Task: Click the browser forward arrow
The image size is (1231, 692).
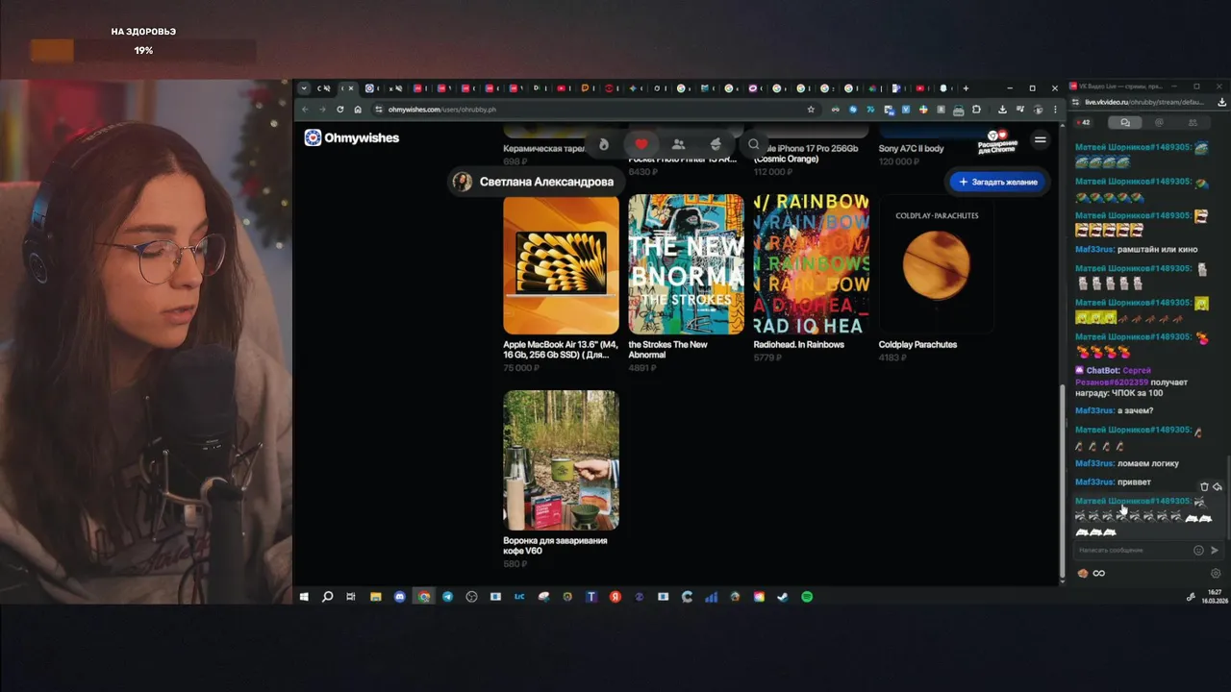Action: [x=321, y=110]
